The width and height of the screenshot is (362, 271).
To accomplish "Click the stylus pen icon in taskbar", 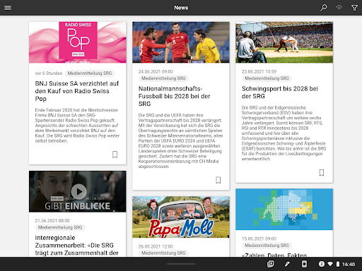I will (287, 264).
